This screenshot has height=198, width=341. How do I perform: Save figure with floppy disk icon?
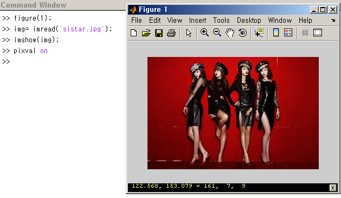[159, 33]
